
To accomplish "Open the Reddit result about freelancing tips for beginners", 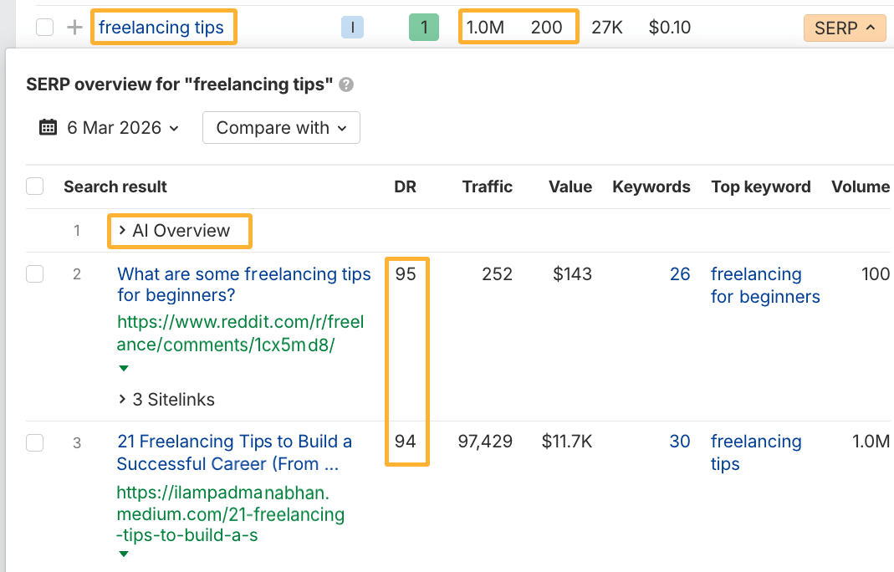I will click(243, 284).
